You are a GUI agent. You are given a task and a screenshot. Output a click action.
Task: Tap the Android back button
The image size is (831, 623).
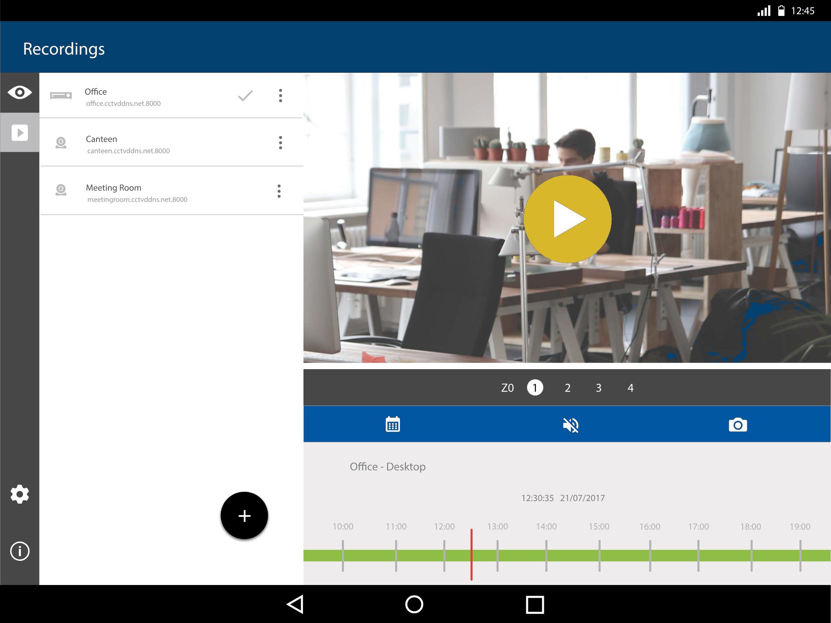coord(295,604)
